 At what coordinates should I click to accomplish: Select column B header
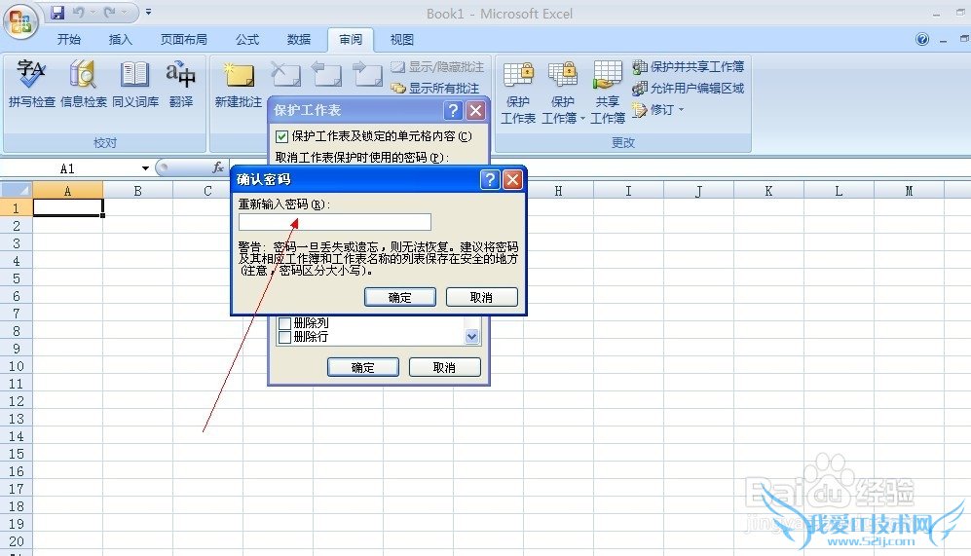137,190
